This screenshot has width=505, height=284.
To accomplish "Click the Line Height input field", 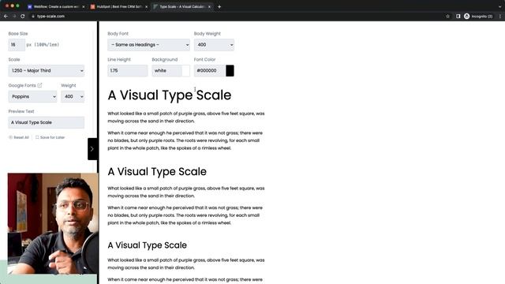I will (x=128, y=70).
